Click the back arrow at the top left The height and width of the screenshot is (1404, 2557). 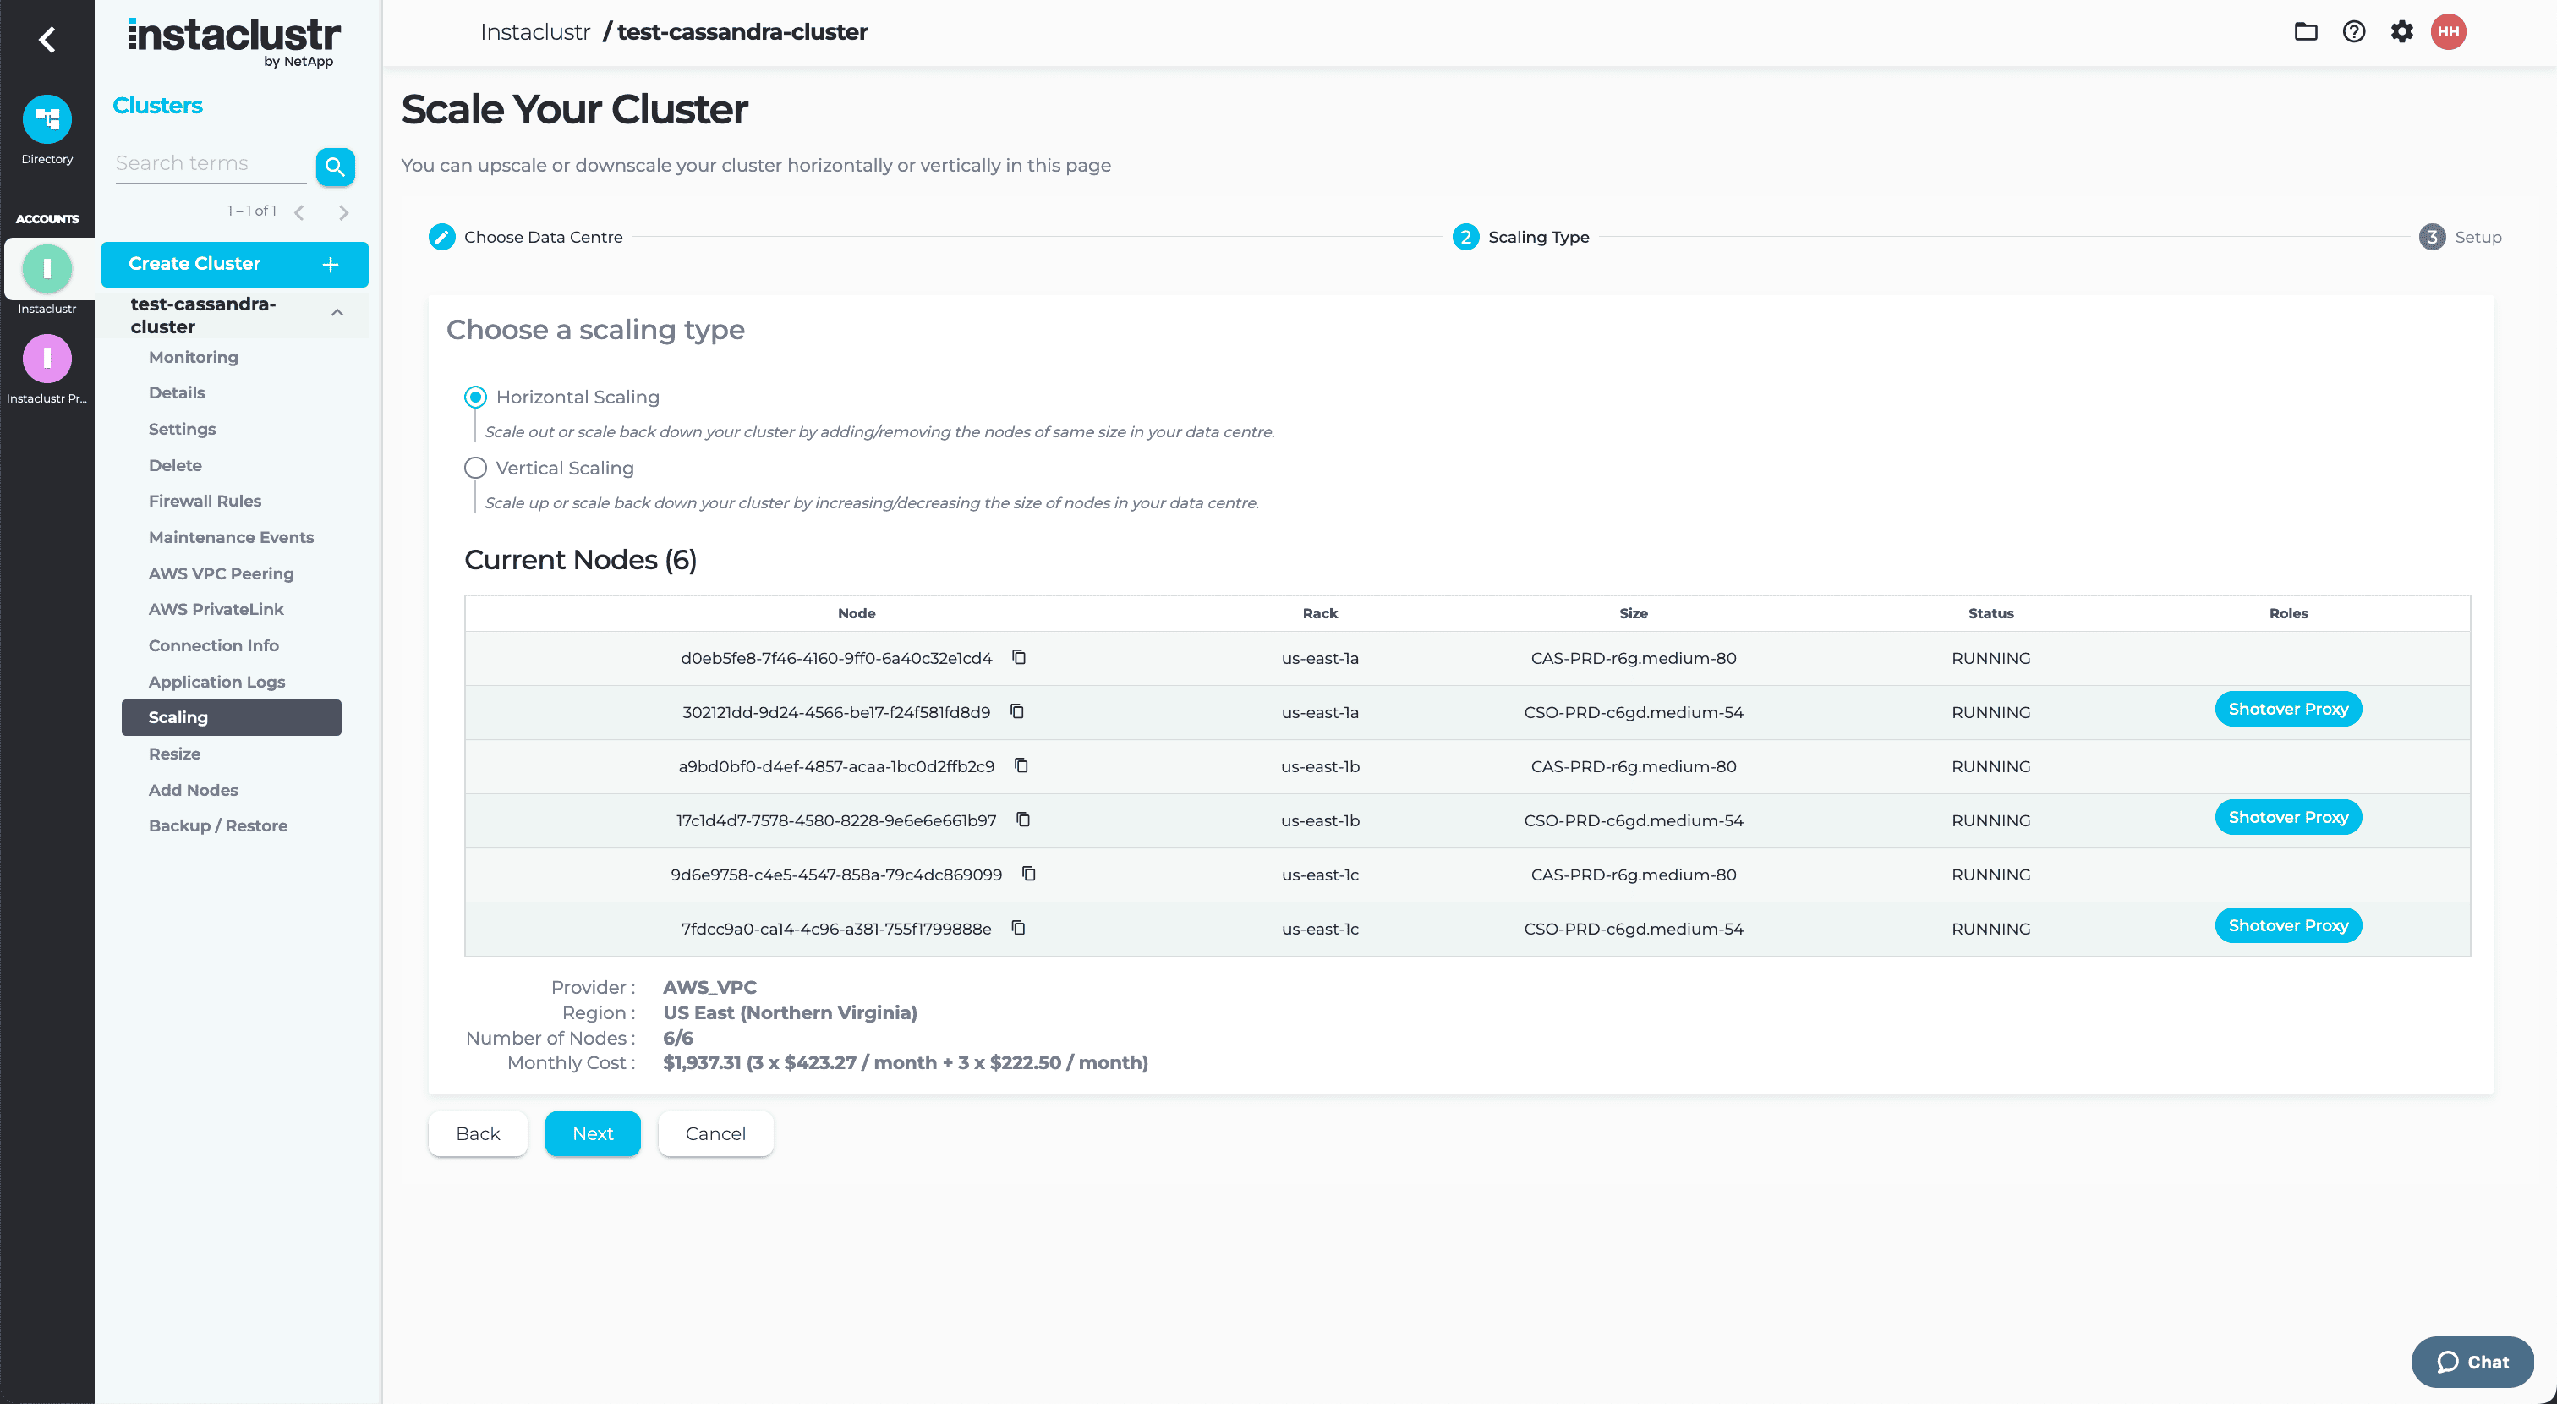coord(46,40)
